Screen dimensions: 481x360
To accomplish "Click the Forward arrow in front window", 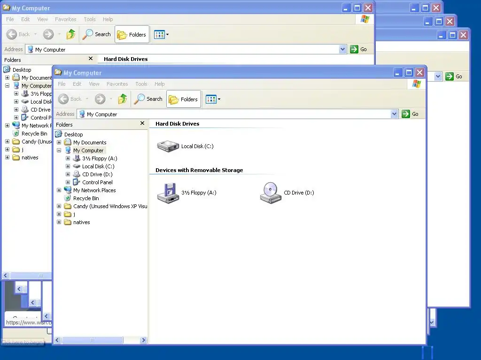I will pyautogui.click(x=100, y=99).
